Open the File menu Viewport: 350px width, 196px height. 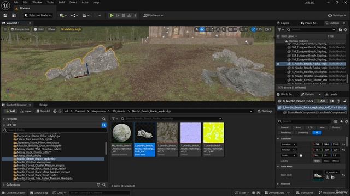[x=16, y=2]
